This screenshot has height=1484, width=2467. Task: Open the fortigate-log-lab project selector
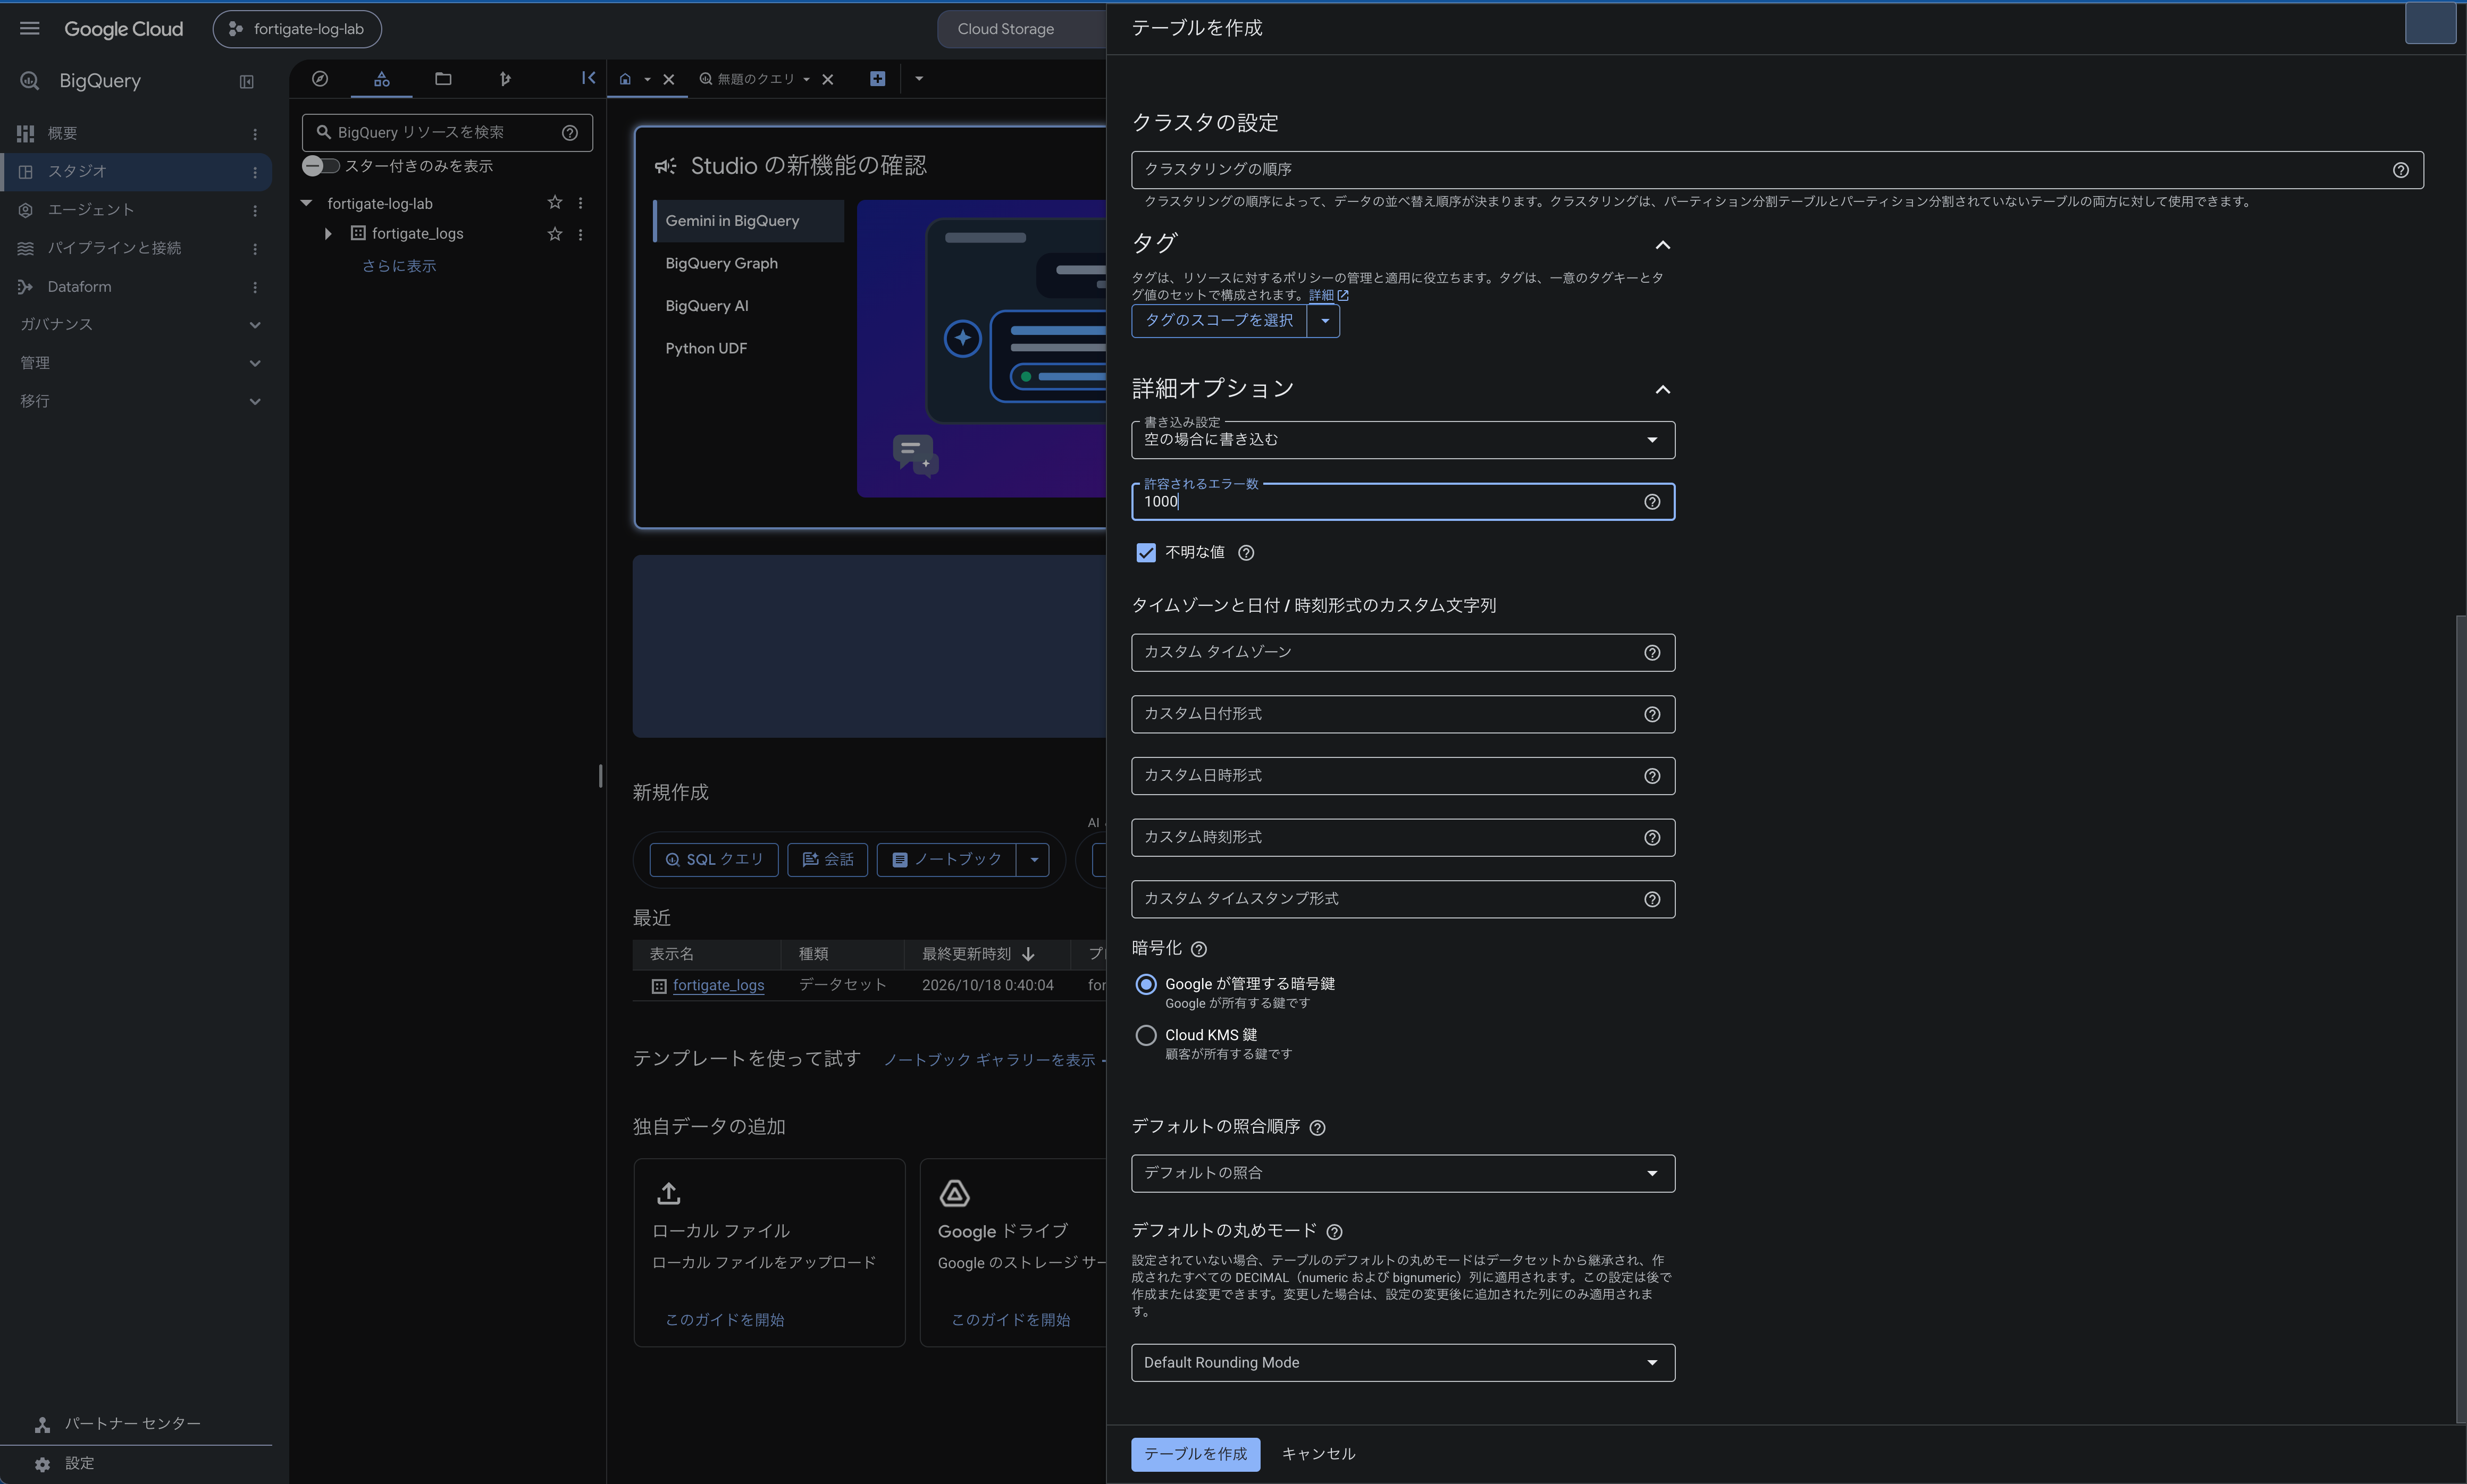(x=297, y=29)
